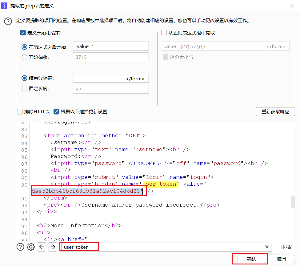Click the 重新获取响应 button
This screenshot has width=300, height=266.
pyautogui.click(x=275, y=111)
